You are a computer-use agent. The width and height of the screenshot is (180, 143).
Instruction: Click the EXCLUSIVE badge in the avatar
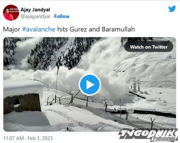14,11
